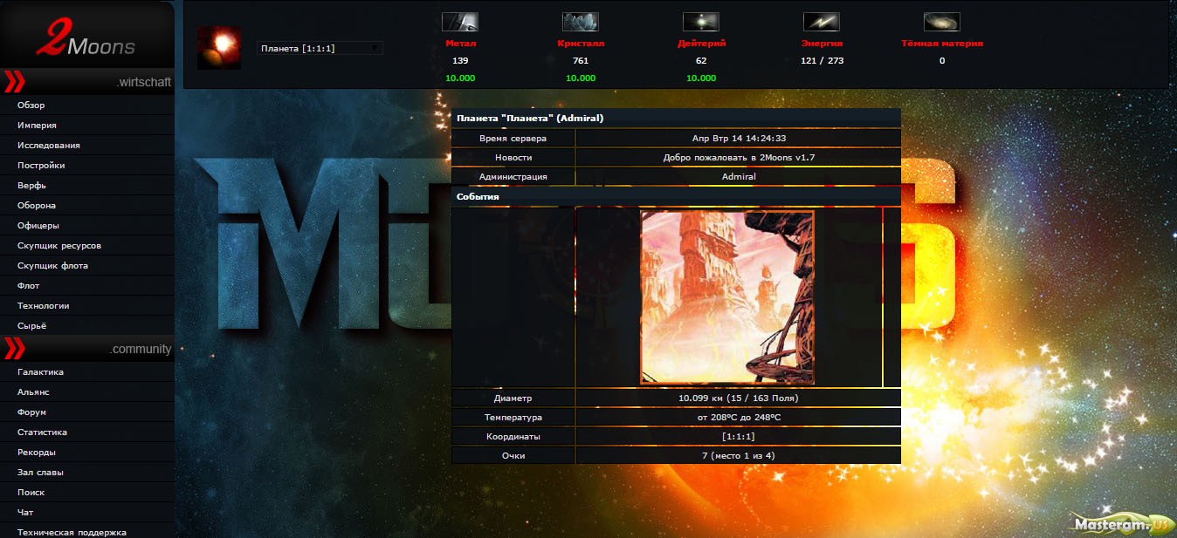Click the Метал resource label
This screenshot has width=1177, height=538.
460,43
